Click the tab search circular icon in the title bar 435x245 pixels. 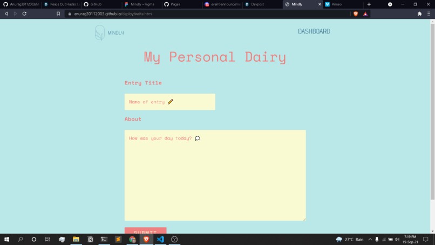[390, 4]
